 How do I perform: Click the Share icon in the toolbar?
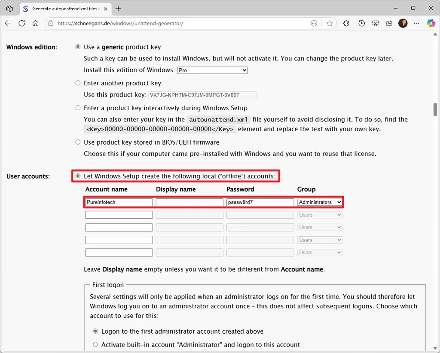389,23
